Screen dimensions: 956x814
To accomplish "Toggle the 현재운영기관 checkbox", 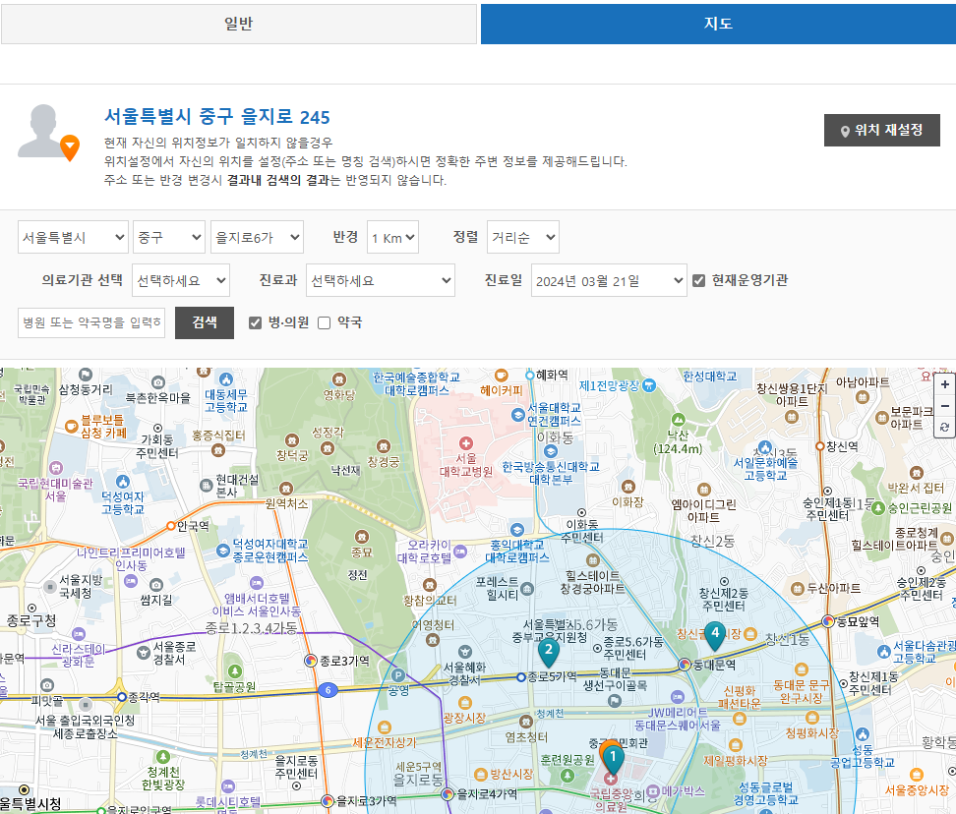I will 698,280.
